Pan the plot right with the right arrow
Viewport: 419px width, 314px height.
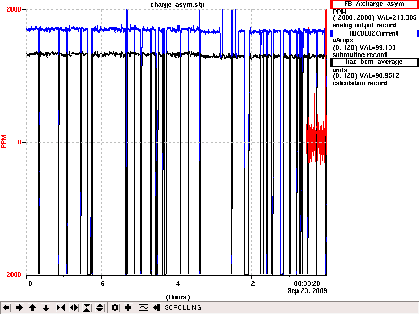19,308
